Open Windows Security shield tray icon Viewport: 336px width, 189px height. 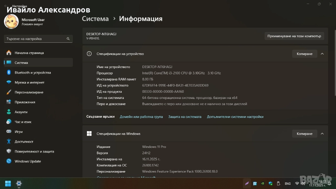(271, 183)
